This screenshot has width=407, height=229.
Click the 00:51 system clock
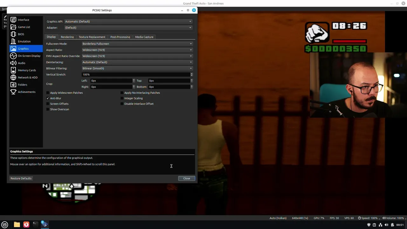(x=400, y=225)
